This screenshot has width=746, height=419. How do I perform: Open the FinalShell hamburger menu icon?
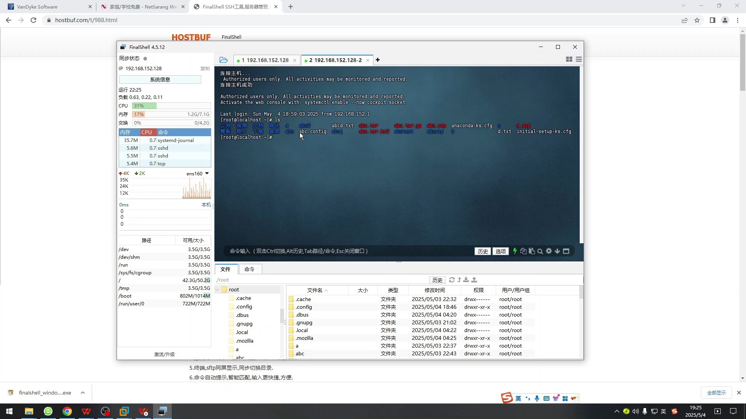[579, 59]
